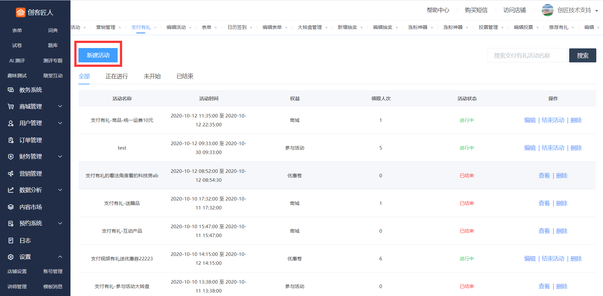Click the chart icon beside 数据分析
Viewport: 603px width, 296px height.
pyautogui.click(x=11, y=190)
